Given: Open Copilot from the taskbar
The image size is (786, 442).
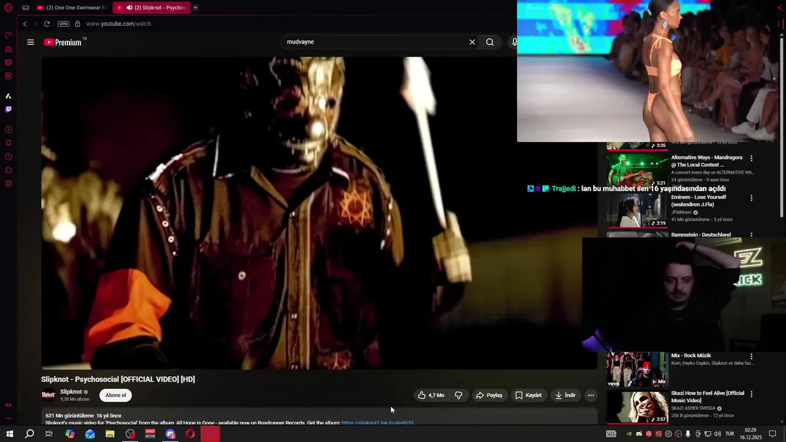Looking at the screenshot, I should [x=70, y=434].
